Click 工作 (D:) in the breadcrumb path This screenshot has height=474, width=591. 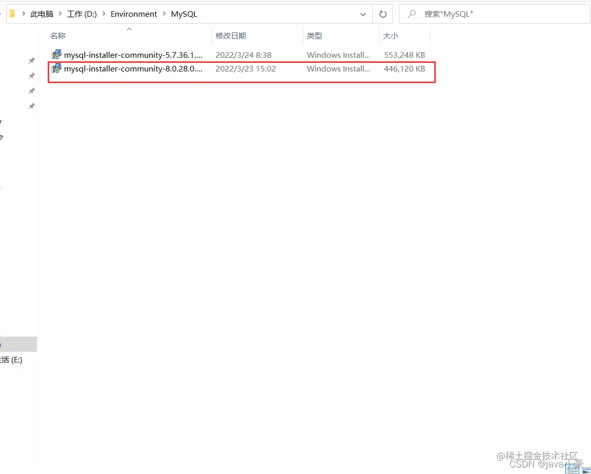pos(82,14)
